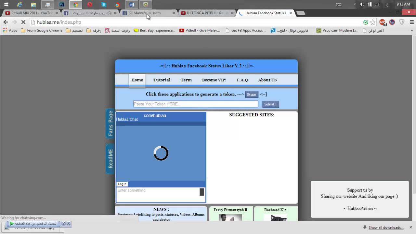Open the ReadME side tab
Screen dimensions: 416x234
[x=110, y=159]
